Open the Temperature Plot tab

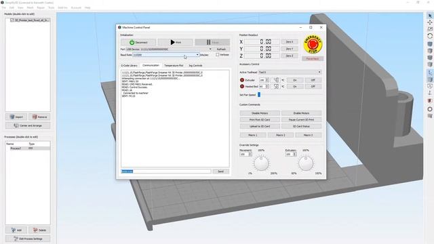[x=174, y=66]
